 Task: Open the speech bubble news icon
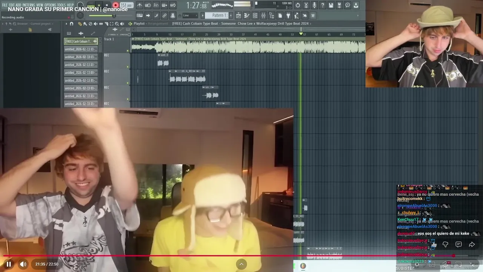click(x=348, y=5)
